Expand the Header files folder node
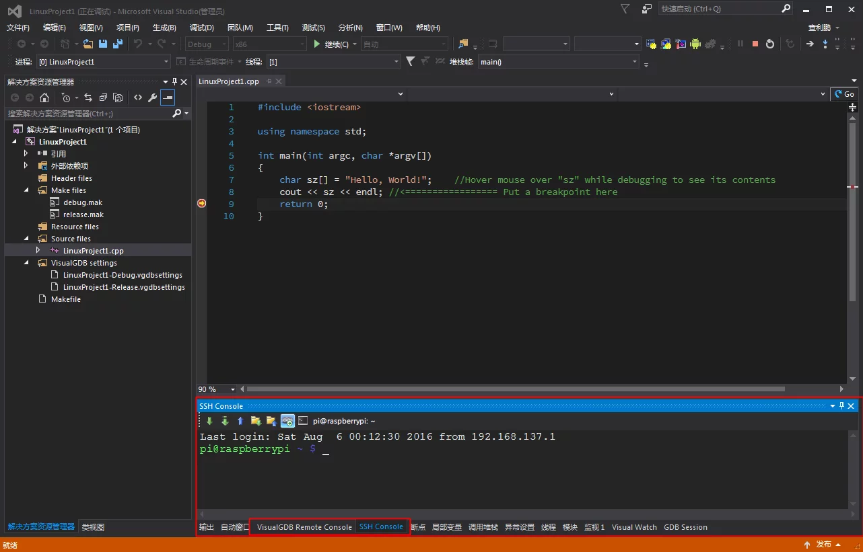The image size is (863, 552). tap(71, 178)
